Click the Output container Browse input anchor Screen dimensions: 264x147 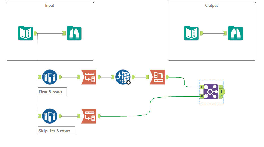(x=225, y=33)
